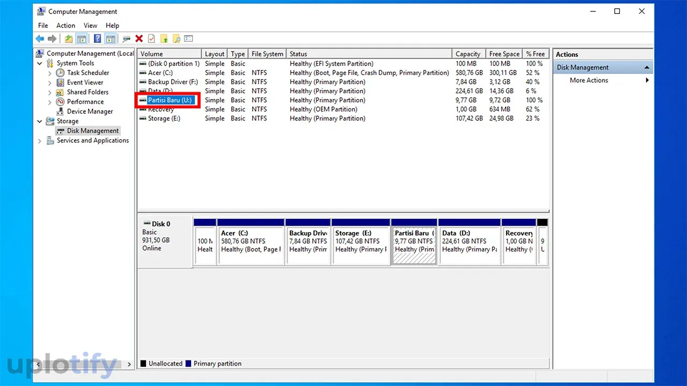The width and height of the screenshot is (687, 386).
Task: Click the Services and Applications icon
Action: 50,140
